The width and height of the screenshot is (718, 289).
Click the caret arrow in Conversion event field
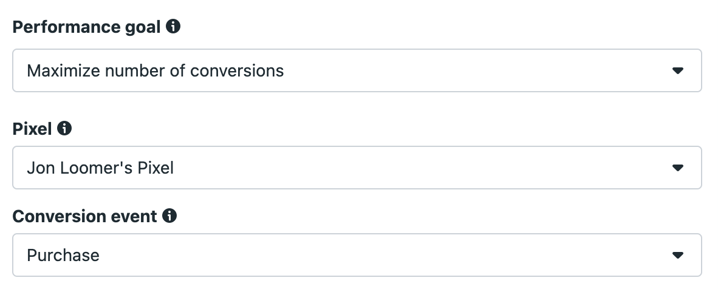(678, 255)
